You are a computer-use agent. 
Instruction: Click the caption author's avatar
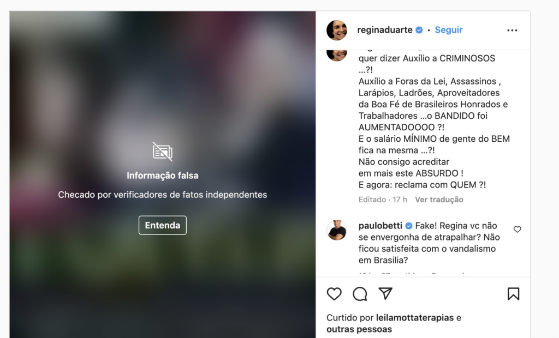click(x=336, y=54)
